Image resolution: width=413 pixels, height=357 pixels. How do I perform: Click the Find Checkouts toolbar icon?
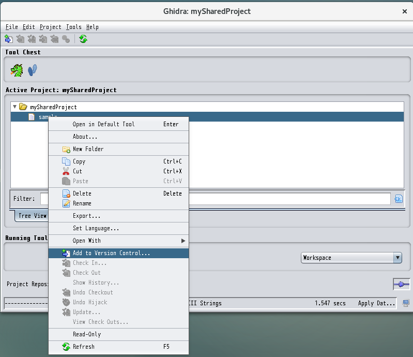(x=66, y=39)
